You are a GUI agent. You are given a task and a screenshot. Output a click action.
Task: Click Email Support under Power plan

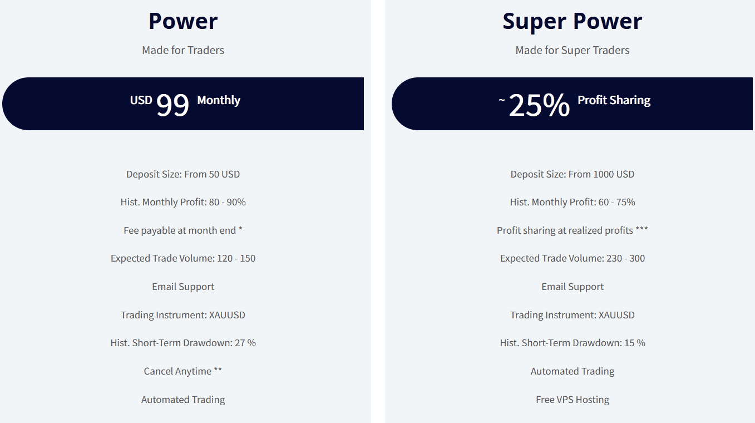point(183,287)
